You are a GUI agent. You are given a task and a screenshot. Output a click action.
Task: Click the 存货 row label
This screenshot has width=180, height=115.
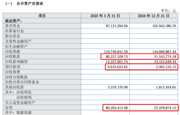(9, 108)
